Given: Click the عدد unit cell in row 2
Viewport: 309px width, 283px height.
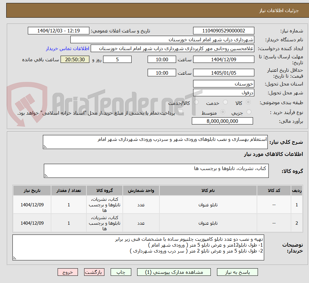Looking at the screenshot, I should tap(141, 223).
